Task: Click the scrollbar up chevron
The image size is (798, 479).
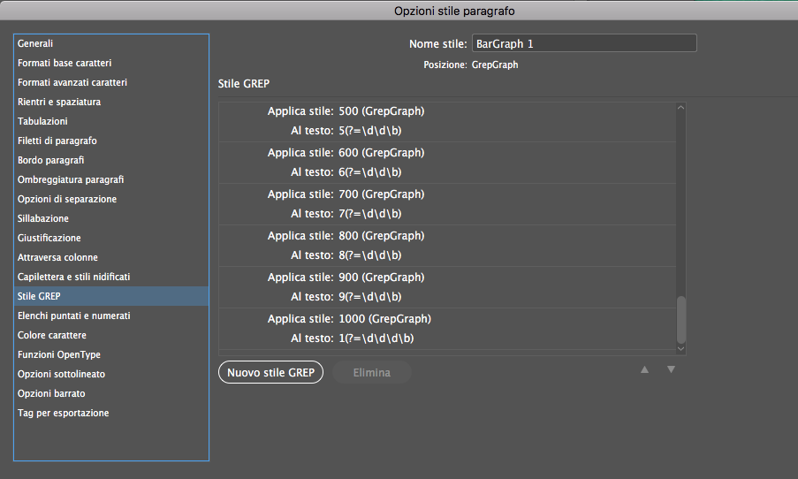Action: pos(681,108)
